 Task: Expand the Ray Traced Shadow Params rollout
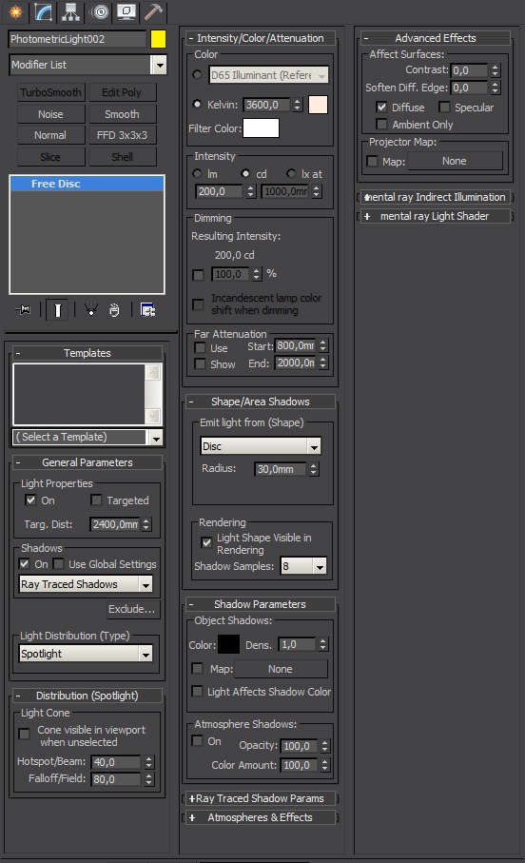261,798
